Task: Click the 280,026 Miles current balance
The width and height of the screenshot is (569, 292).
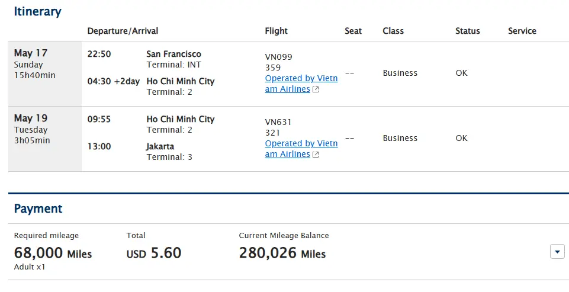Action: 282,253
